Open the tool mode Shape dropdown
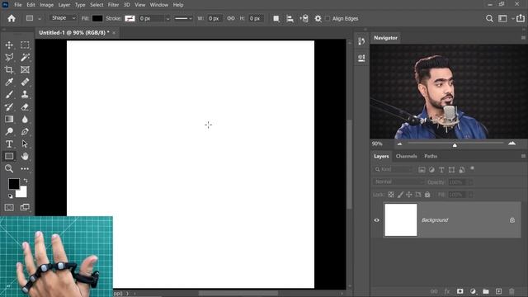Image resolution: width=528 pixels, height=297 pixels. (63, 18)
